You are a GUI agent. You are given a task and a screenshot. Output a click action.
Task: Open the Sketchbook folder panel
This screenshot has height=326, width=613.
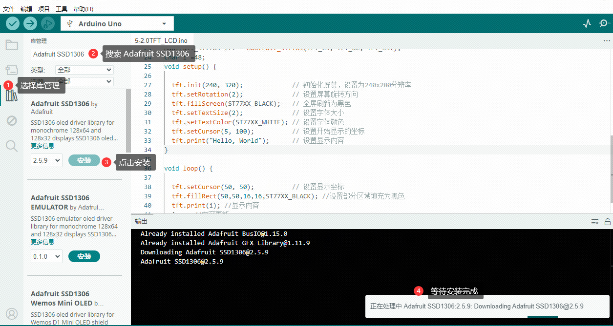(12, 45)
